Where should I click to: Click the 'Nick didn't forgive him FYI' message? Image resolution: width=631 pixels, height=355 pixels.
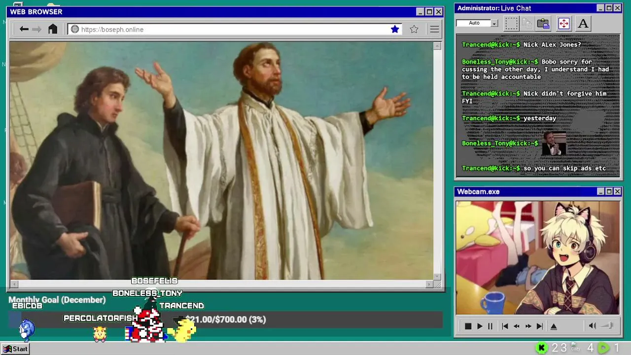coord(534,97)
